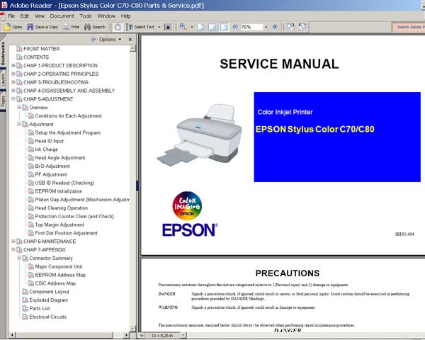Collapse the CHAP 5-ADJUSTMENT bookmark tree
This screenshot has height=340, width=425.
coord(13,99)
